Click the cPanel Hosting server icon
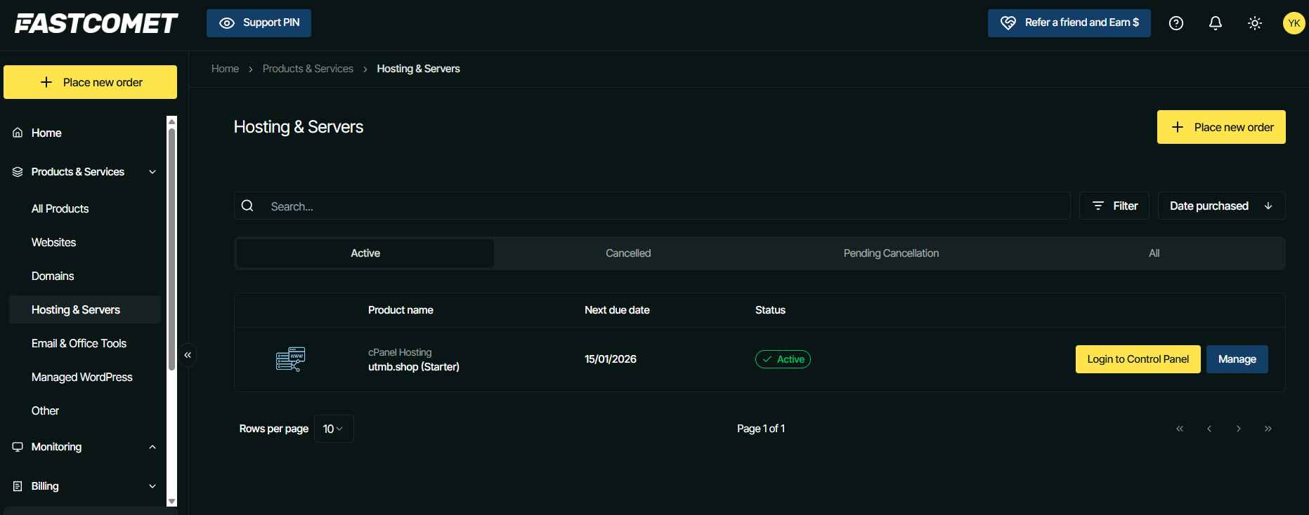This screenshot has height=515, width=1309. [290, 359]
